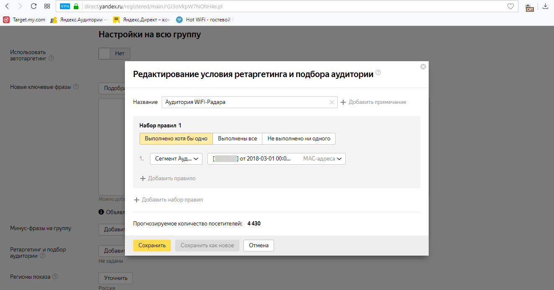Click the Подобрать button behind dialog
This screenshot has width=554, height=290.
point(112,88)
